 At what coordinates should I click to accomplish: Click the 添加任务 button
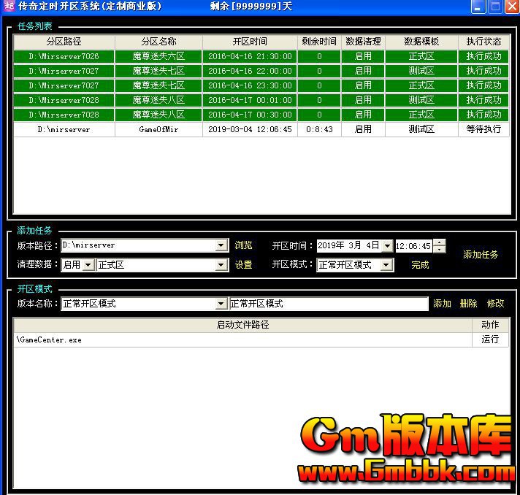pyautogui.click(x=481, y=255)
